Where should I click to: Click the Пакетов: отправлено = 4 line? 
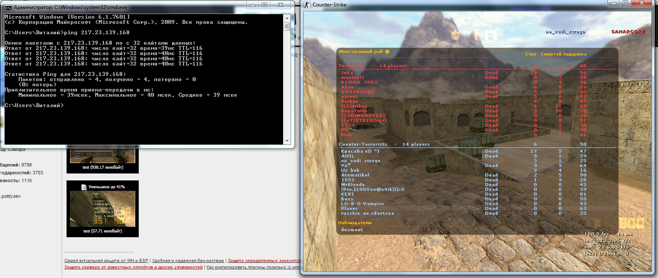(x=107, y=79)
